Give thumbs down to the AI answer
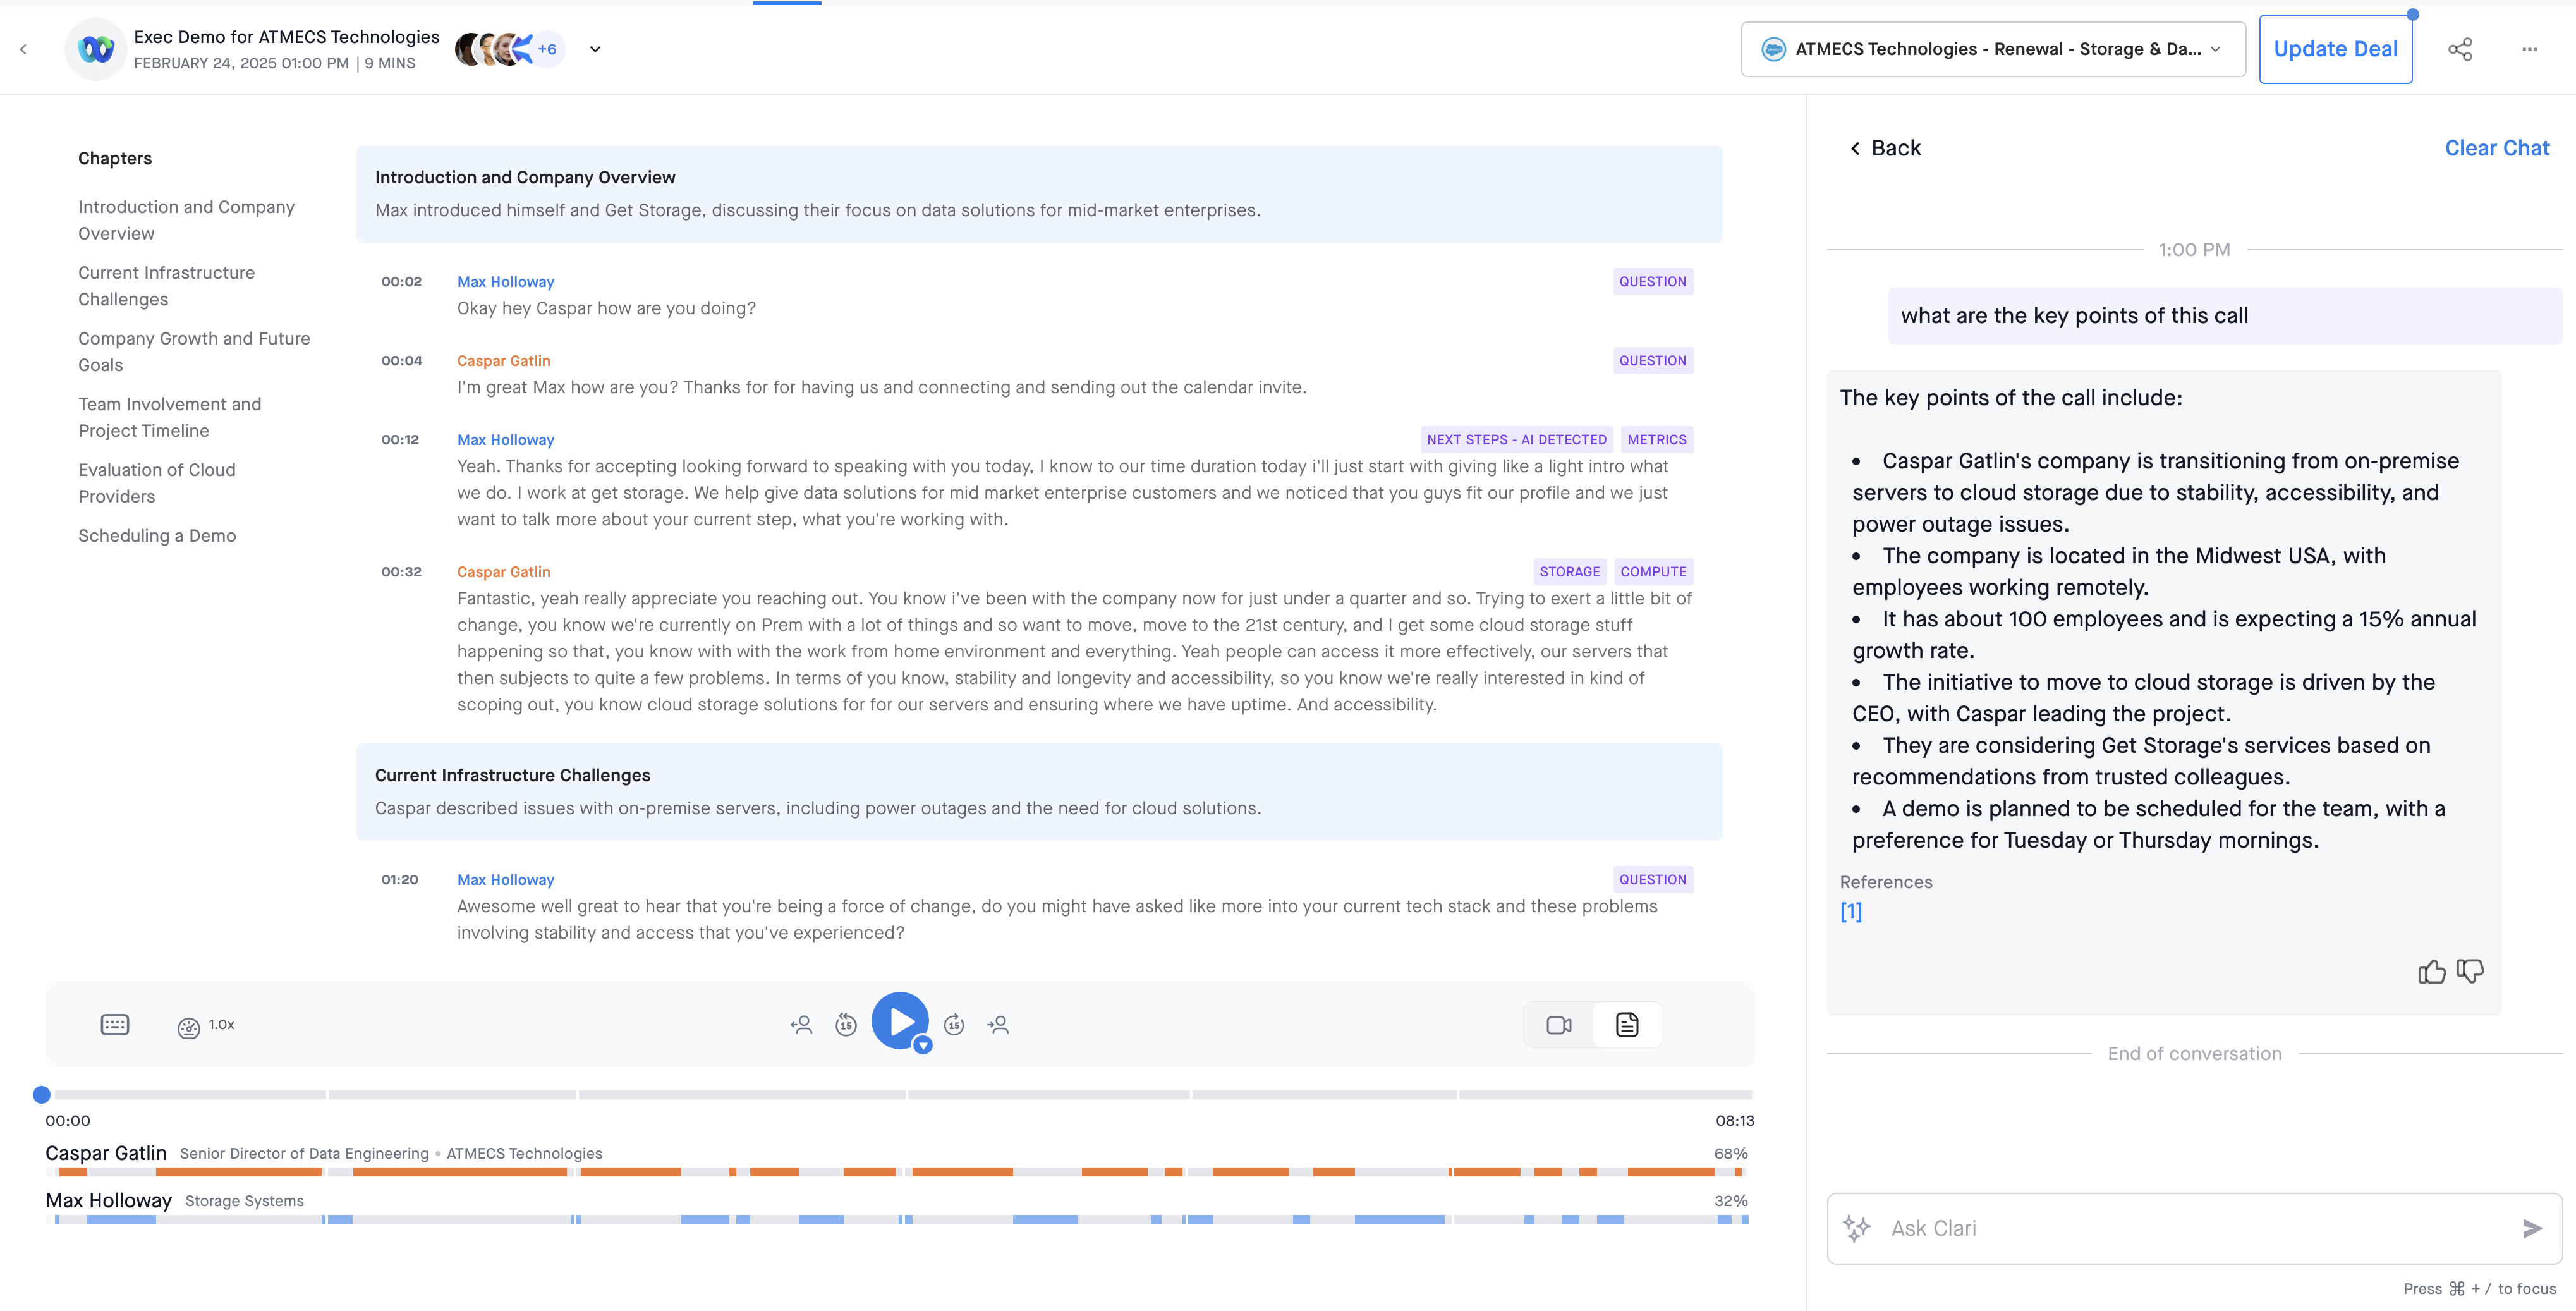The image size is (2576, 1311). pyautogui.click(x=2470, y=971)
